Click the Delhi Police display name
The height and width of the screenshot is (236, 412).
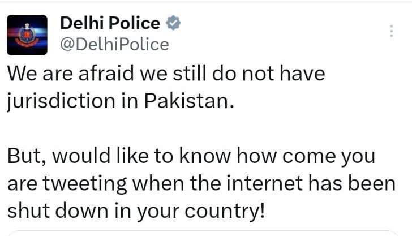pos(110,24)
